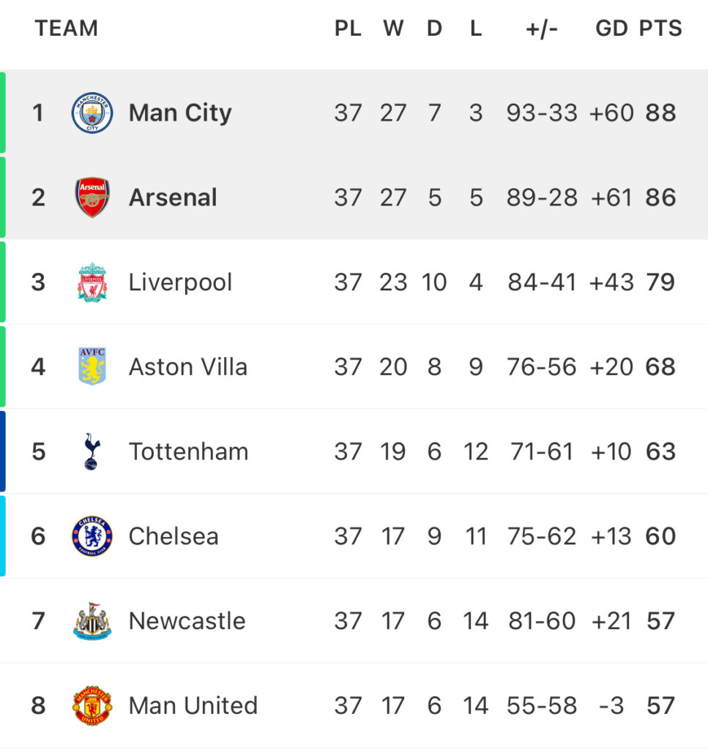Viewport: 708px width, 749px height.
Task: Sort table by GD column header
Action: click(611, 29)
